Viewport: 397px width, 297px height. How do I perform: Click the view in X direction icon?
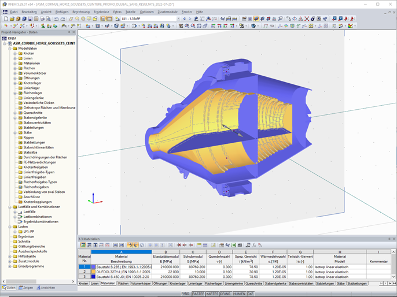(213, 26)
